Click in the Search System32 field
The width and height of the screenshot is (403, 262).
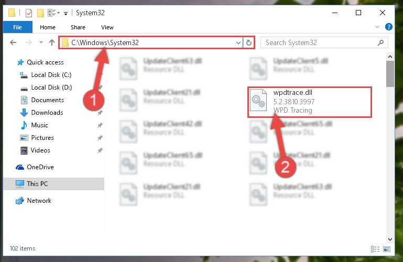coord(320,42)
